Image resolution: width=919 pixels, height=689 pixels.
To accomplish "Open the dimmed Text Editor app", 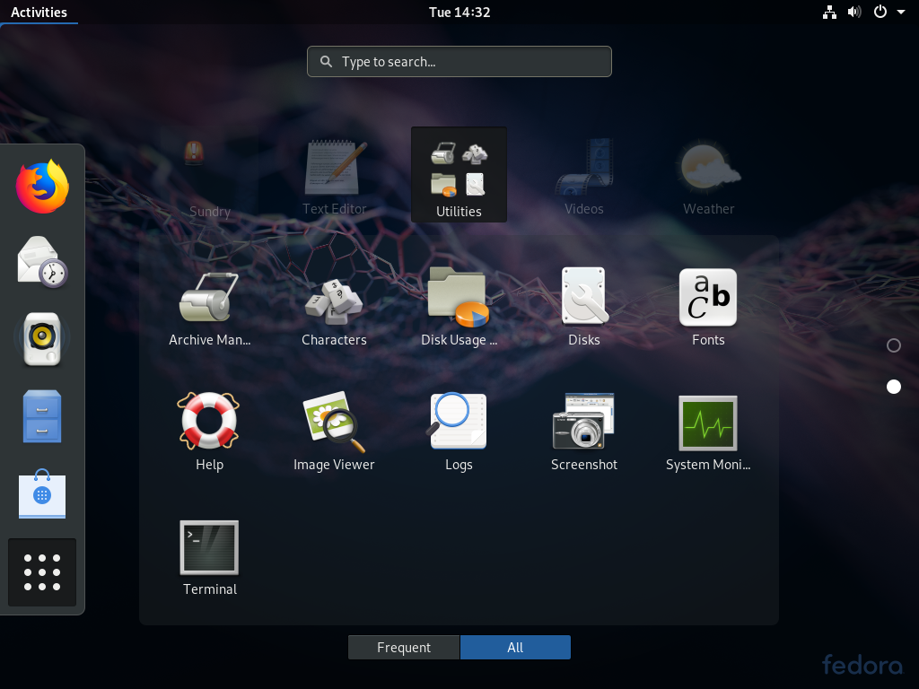I will coord(334,179).
